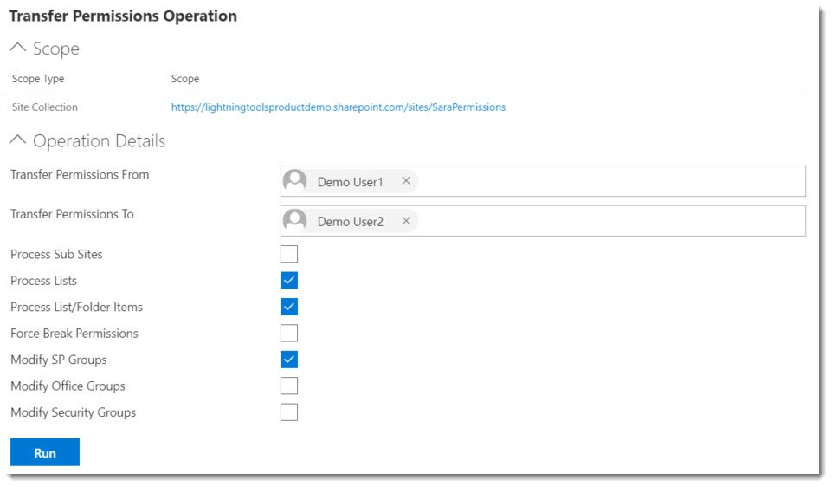The image size is (832, 487).
Task: Click the Process Lists label
Action: 43,281
